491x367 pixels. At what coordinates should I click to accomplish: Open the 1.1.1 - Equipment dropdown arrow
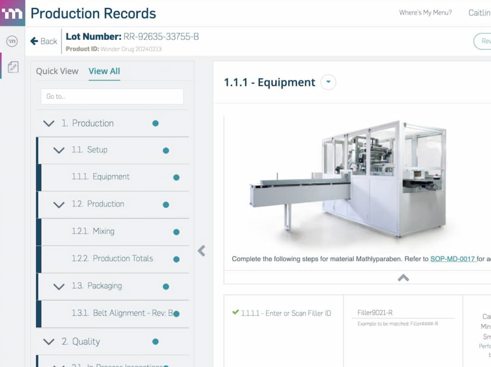coord(328,82)
